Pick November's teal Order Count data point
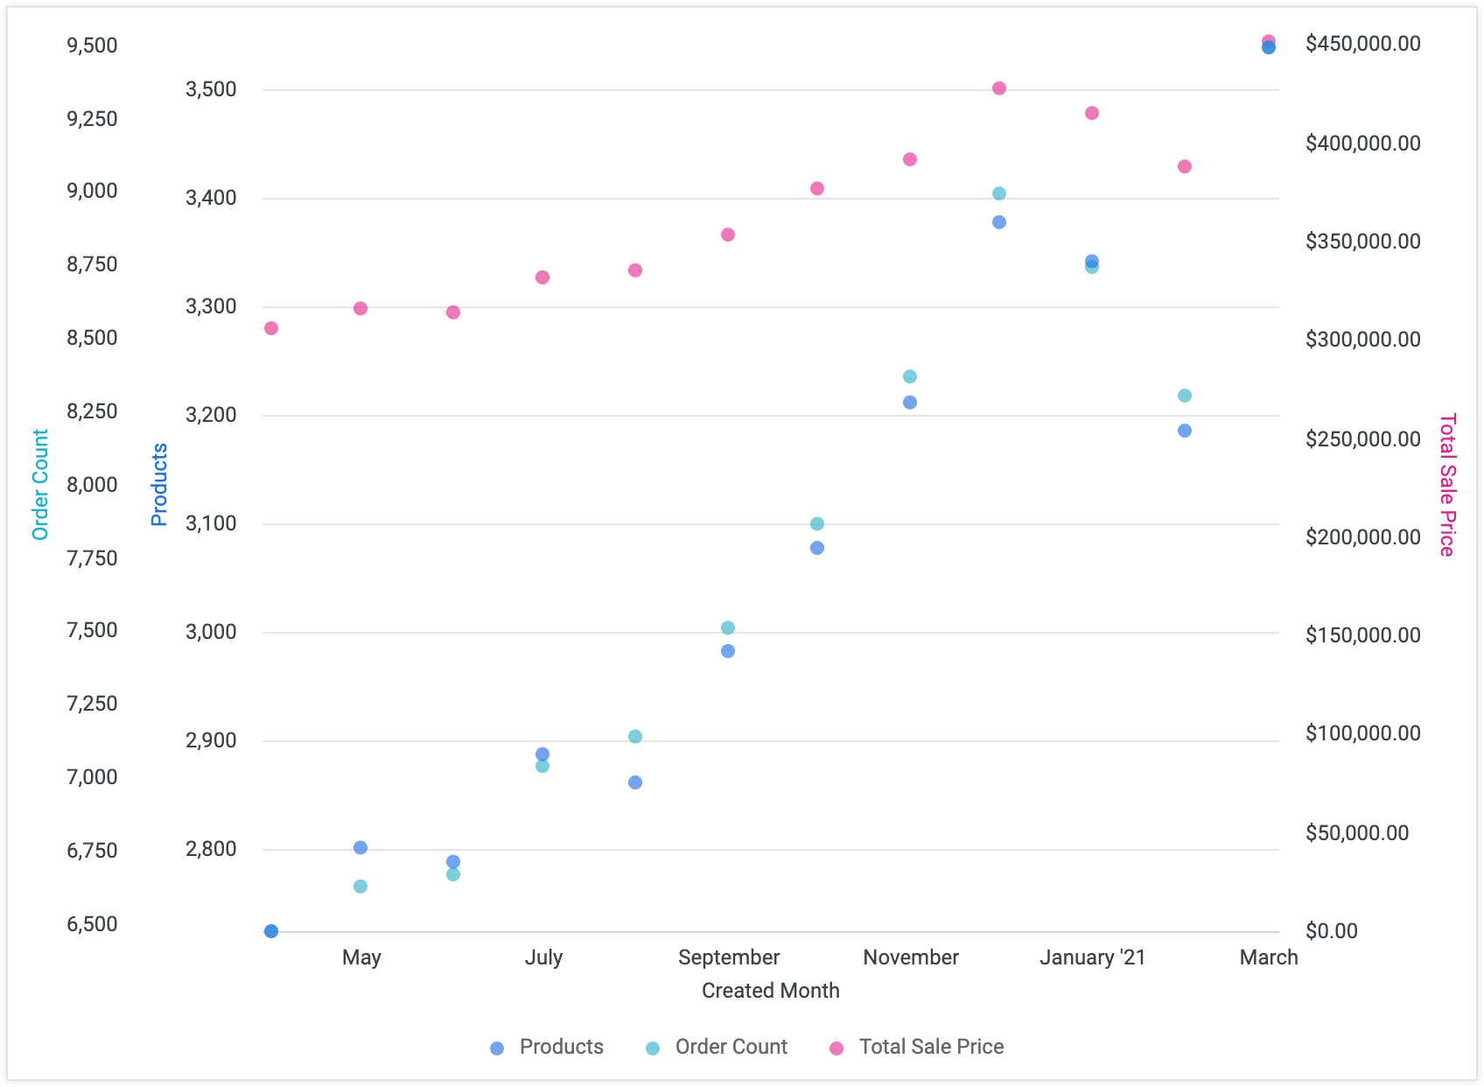The width and height of the screenshot is (1484, 1087). [x=910, y=376]
